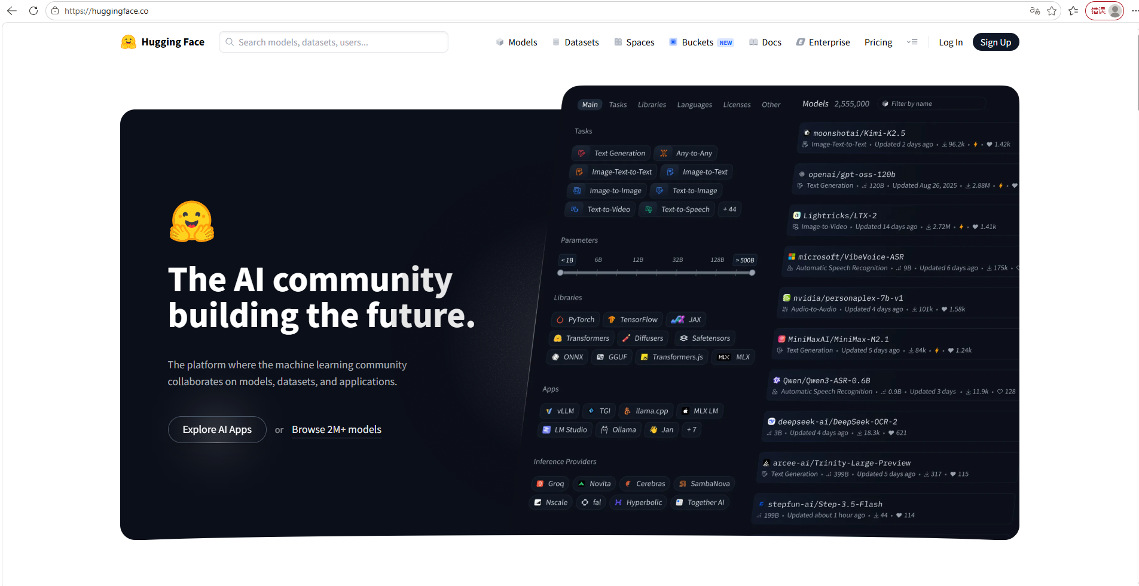Select the PyTorch library chip
This screenshot has height=586, width=1139.
coord(575,319)
